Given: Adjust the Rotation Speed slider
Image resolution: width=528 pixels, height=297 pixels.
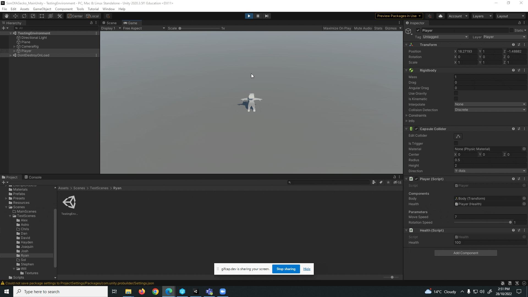Looking at the screenshot, I should point(510,222).
